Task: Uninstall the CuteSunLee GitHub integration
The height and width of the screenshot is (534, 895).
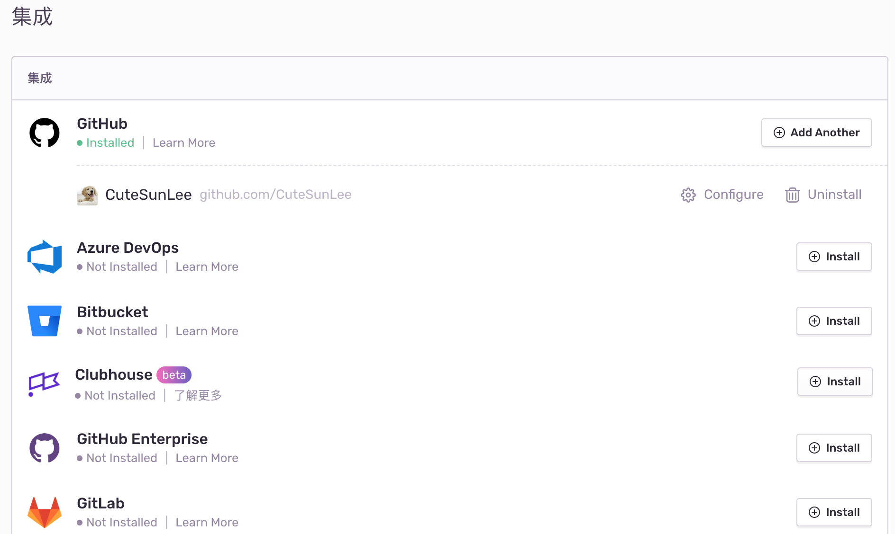Action: [x=823, y=195]
